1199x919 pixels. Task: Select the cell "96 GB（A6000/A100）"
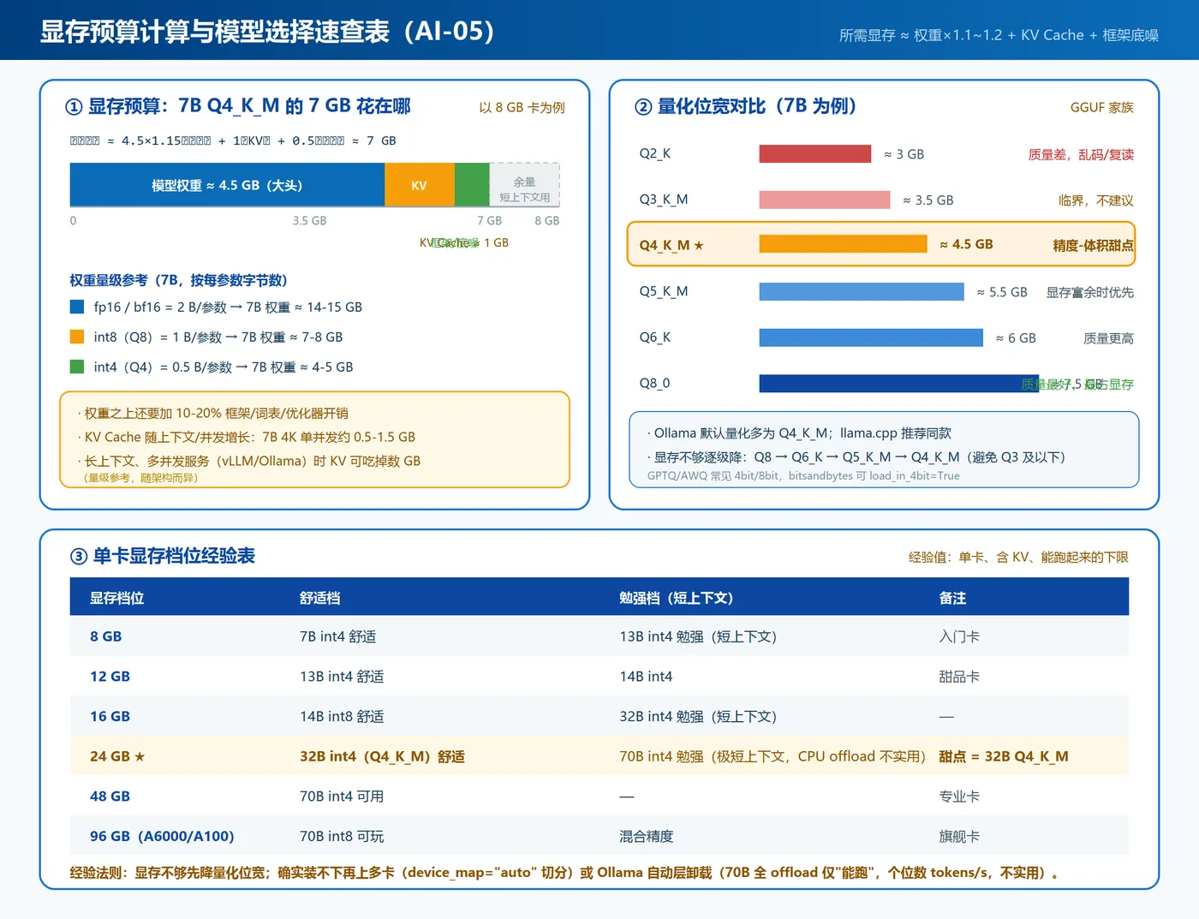[x=162, y=836]
